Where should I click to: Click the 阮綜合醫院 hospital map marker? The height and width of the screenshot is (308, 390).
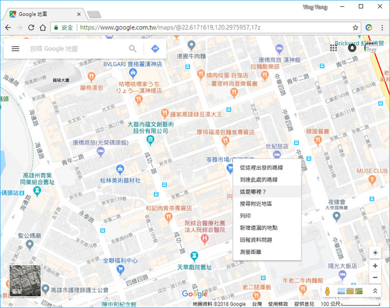pyautogui.click(x=204, y=239)
